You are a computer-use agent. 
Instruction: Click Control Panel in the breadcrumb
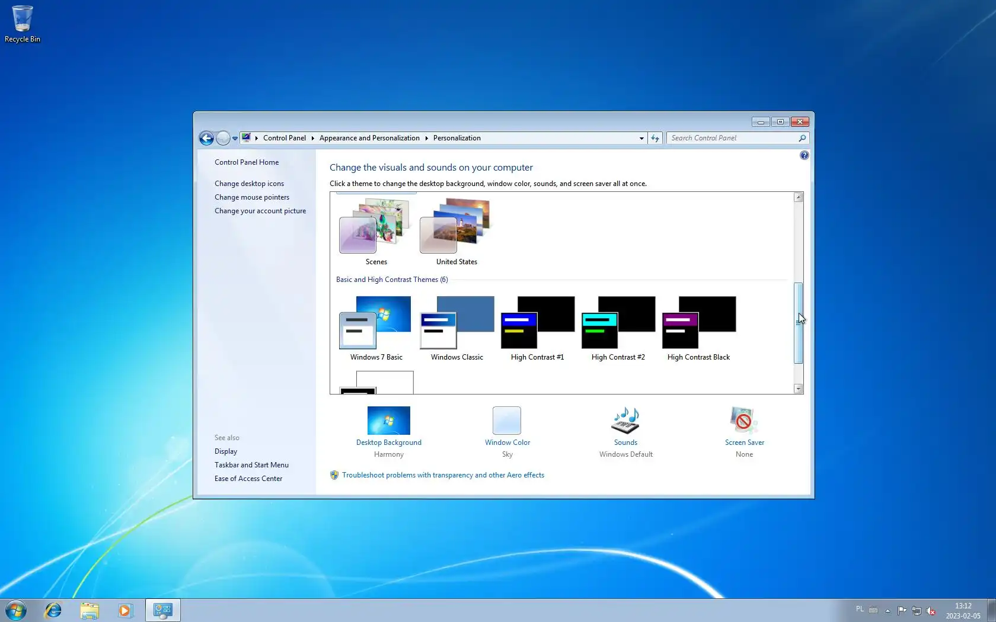[x=285, y=138]
